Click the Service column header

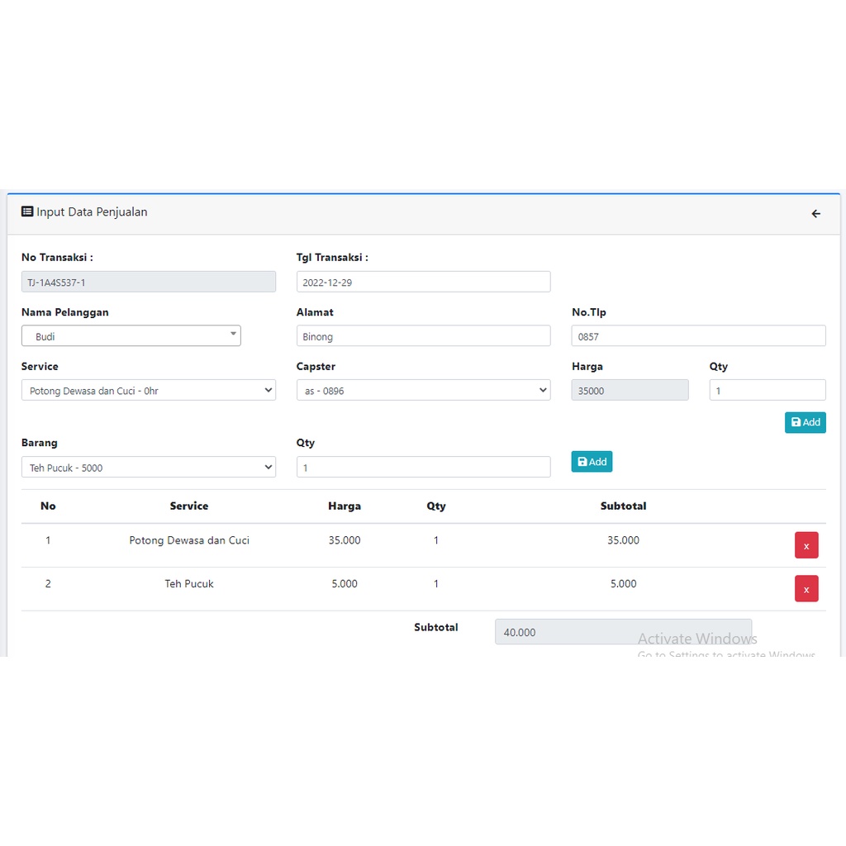click(x=189, y=506)
